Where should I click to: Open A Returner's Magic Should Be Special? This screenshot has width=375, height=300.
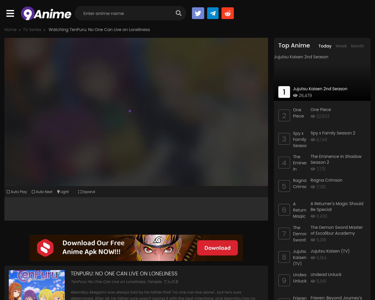click(x=337, y=207)
